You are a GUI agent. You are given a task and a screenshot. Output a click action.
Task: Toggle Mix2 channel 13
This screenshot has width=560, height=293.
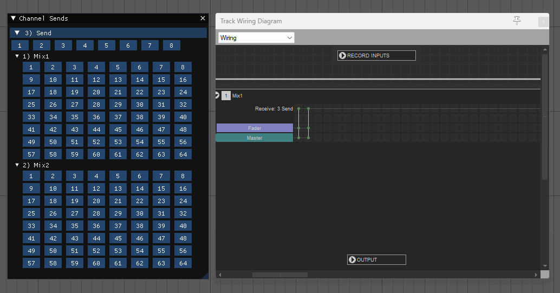point(118,188)
